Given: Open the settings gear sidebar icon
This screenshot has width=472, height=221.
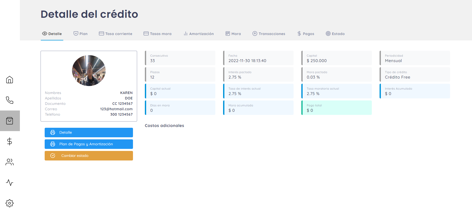Looking at the screenshot, I should pos(10,203).
